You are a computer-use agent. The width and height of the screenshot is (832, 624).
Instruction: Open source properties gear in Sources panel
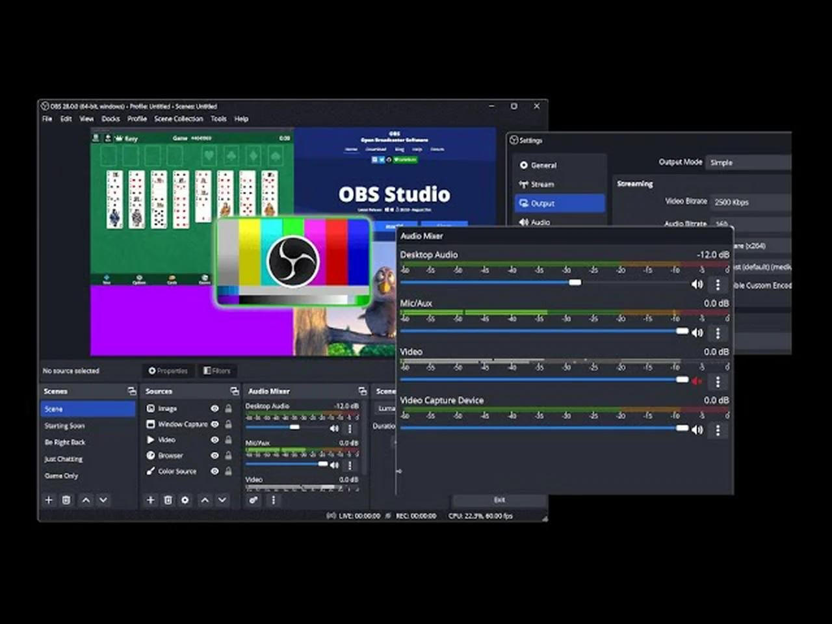click(185, 500)
